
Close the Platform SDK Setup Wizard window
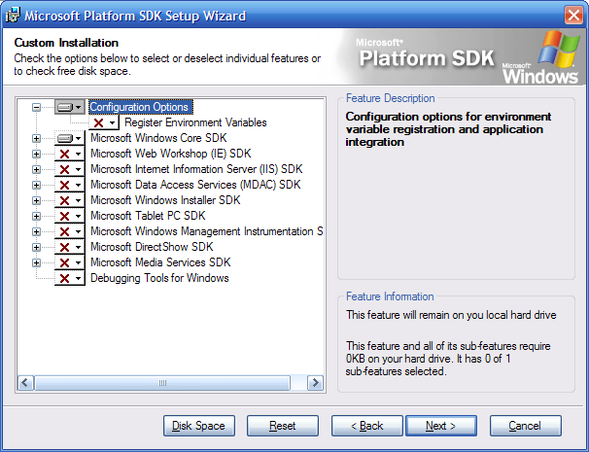coord(572,16)
